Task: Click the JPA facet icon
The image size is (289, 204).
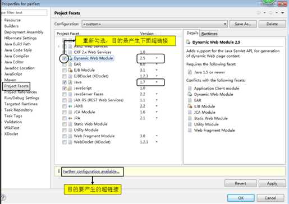Action: click(x=70, y=118)
